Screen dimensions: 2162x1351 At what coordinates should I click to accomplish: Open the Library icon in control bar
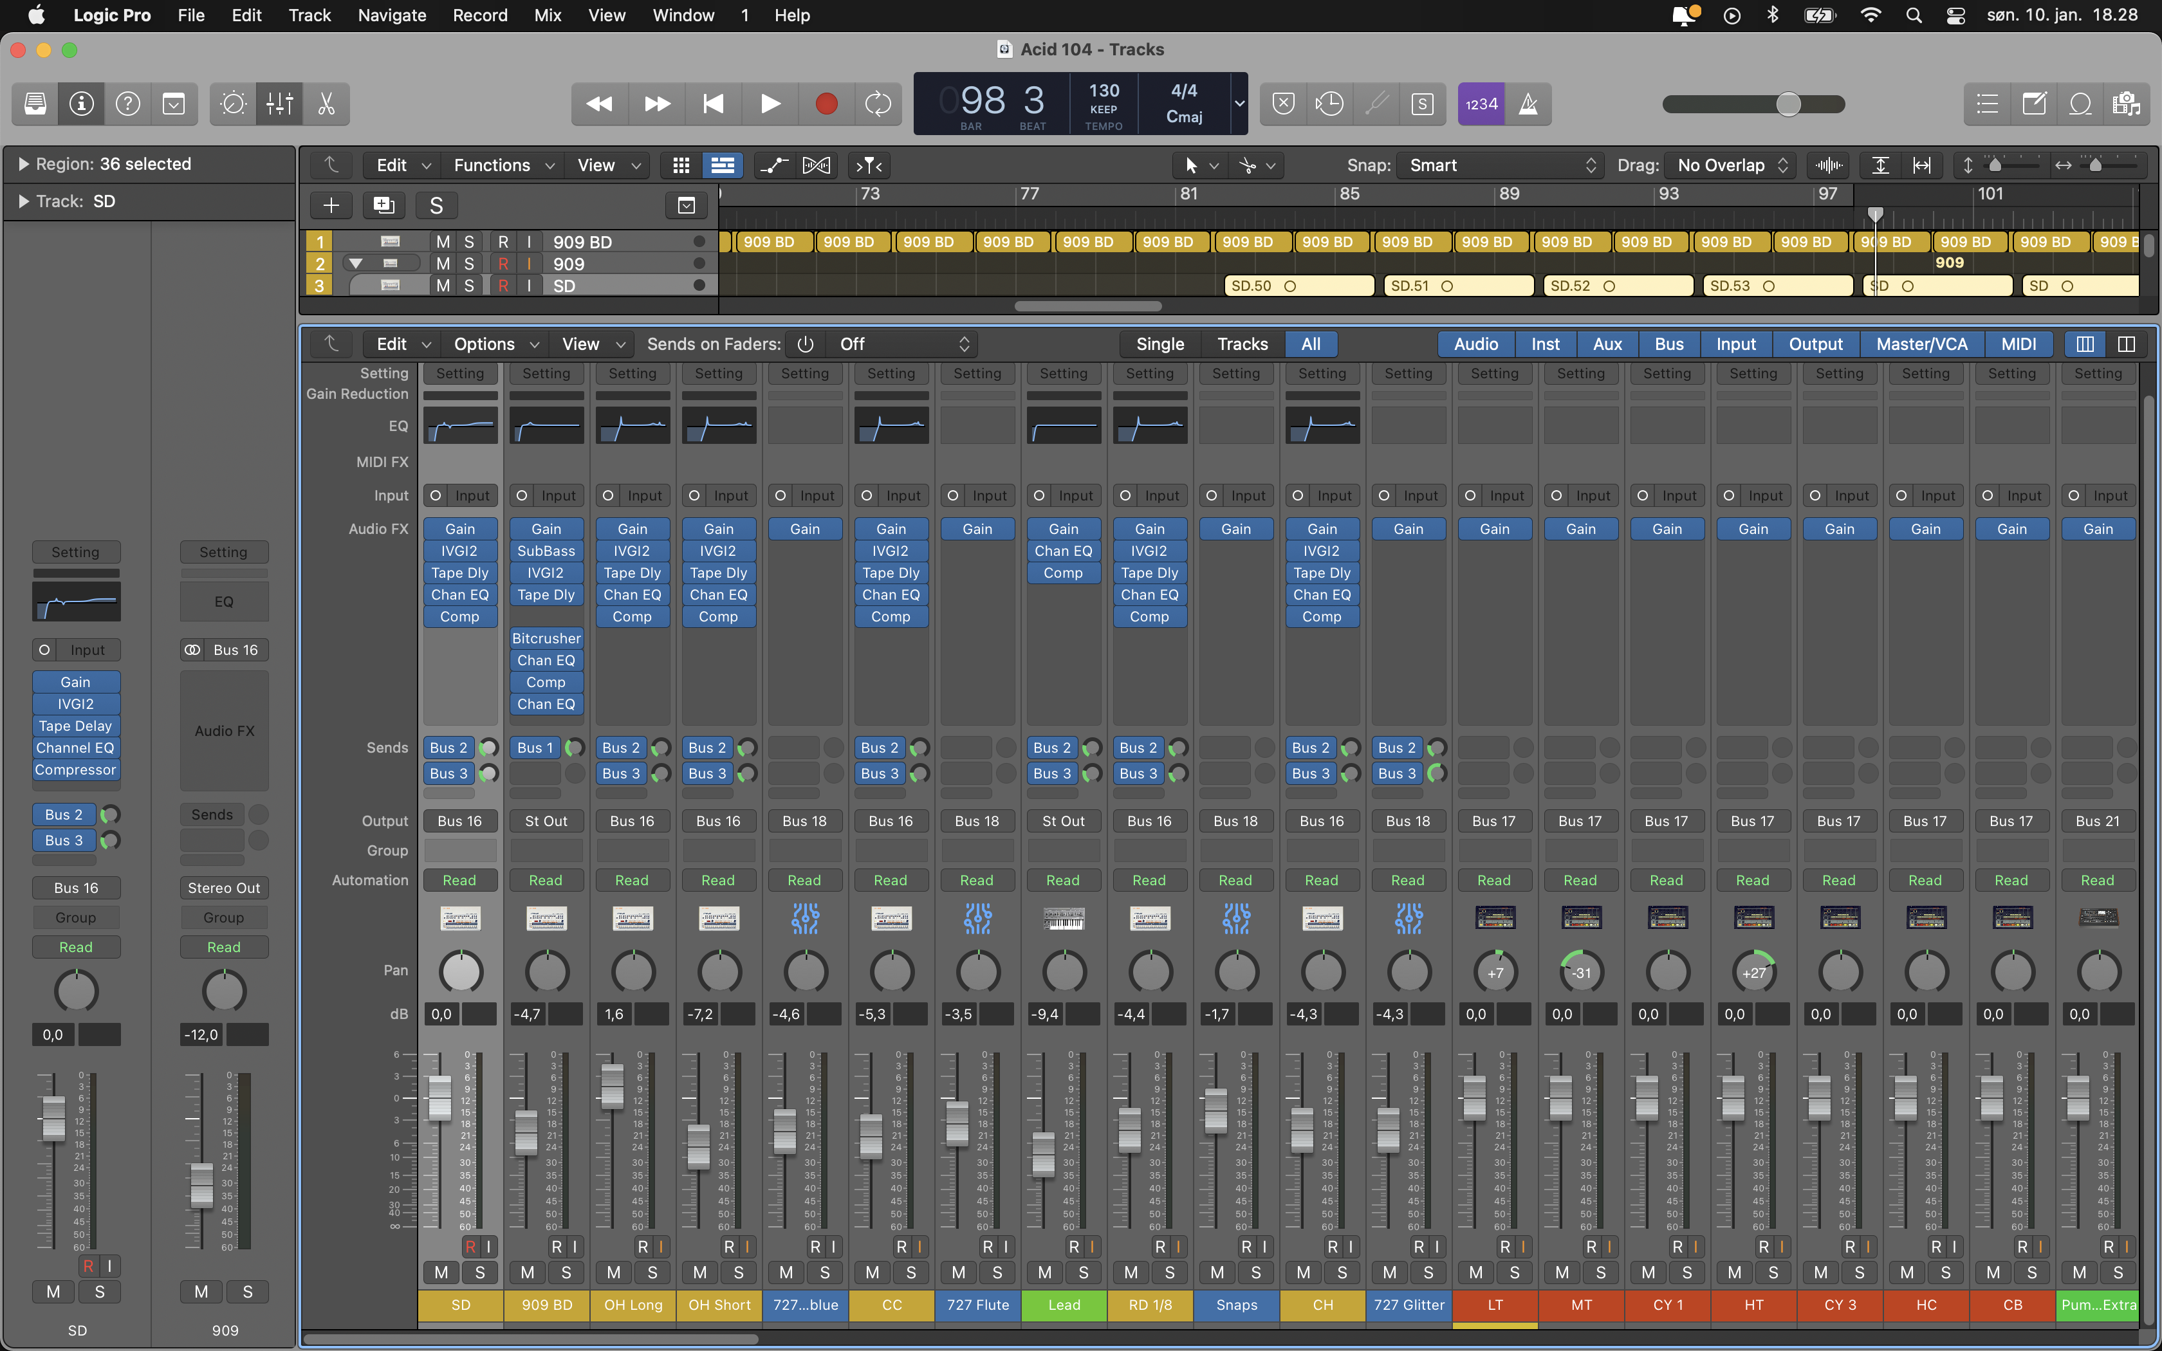tap(35, 104)
